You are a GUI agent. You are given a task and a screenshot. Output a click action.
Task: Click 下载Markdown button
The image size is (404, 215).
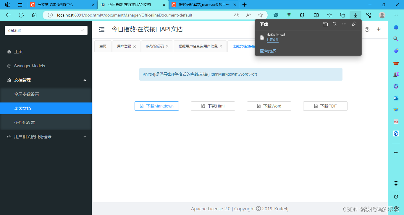[157, 106]
